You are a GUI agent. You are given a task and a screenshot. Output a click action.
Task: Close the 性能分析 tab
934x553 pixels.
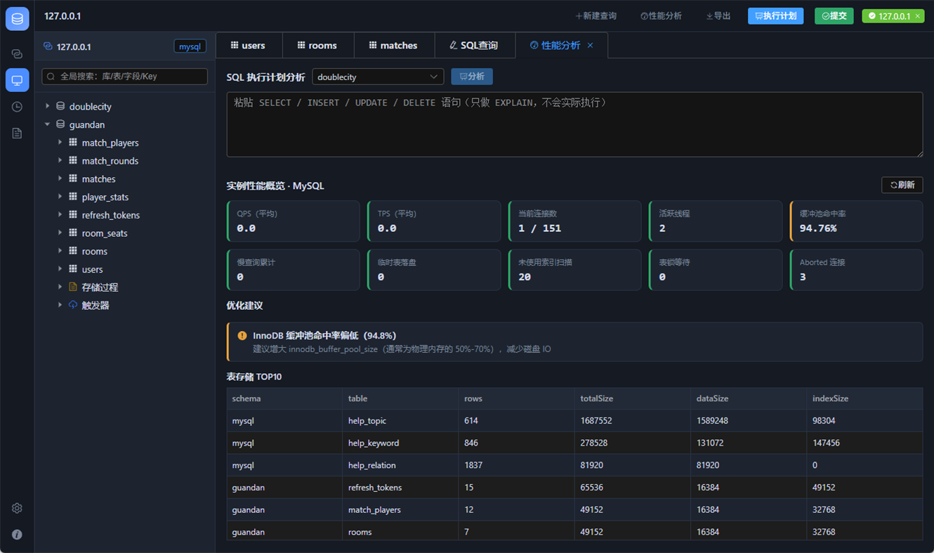point(590,45)
